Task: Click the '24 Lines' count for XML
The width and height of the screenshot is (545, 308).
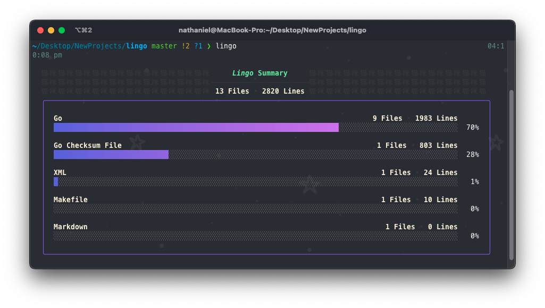Action: (x=440, y=172)
